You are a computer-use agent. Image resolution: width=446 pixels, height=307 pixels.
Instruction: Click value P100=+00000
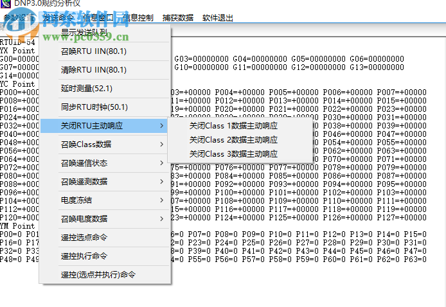[240, 193]
